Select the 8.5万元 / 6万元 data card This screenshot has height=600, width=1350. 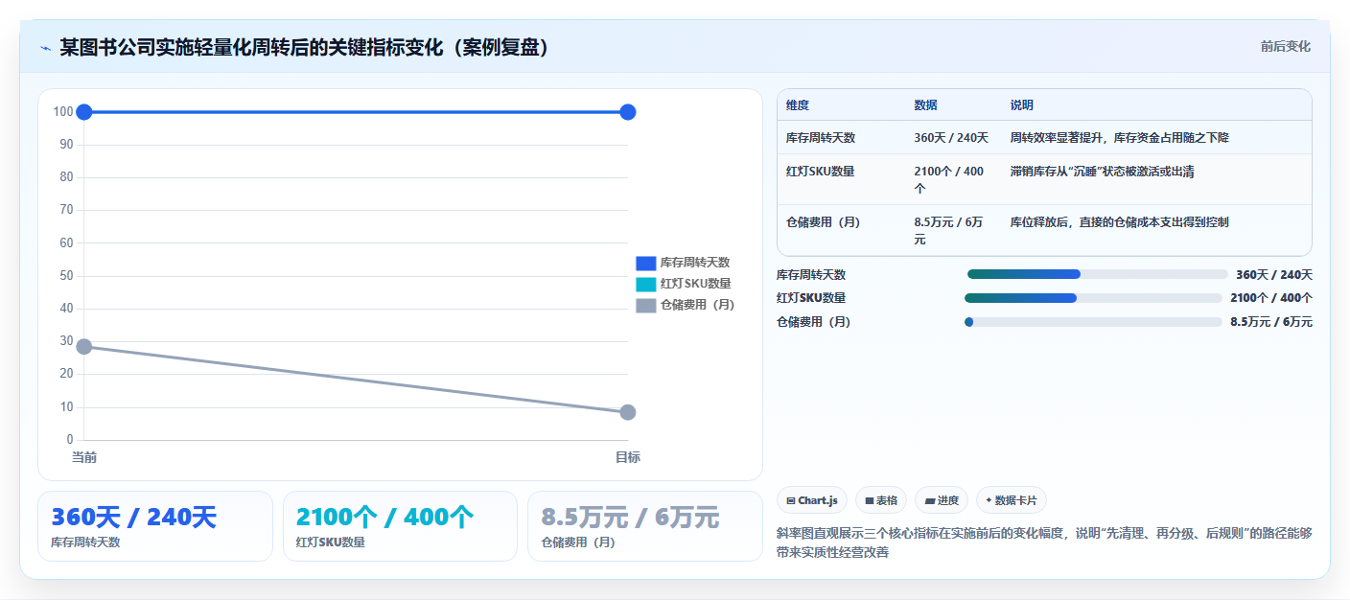(645, 526)
